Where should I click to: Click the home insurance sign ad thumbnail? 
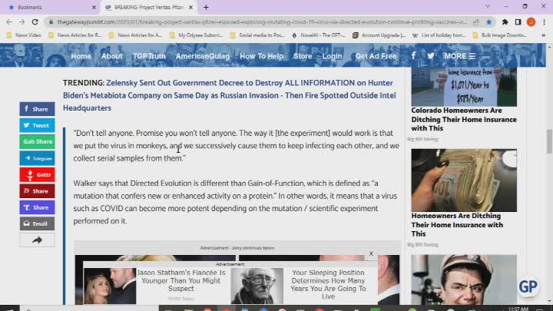[464, 87]
